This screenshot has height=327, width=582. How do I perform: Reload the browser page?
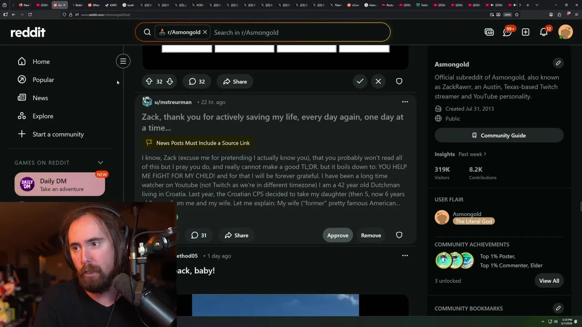30,15
